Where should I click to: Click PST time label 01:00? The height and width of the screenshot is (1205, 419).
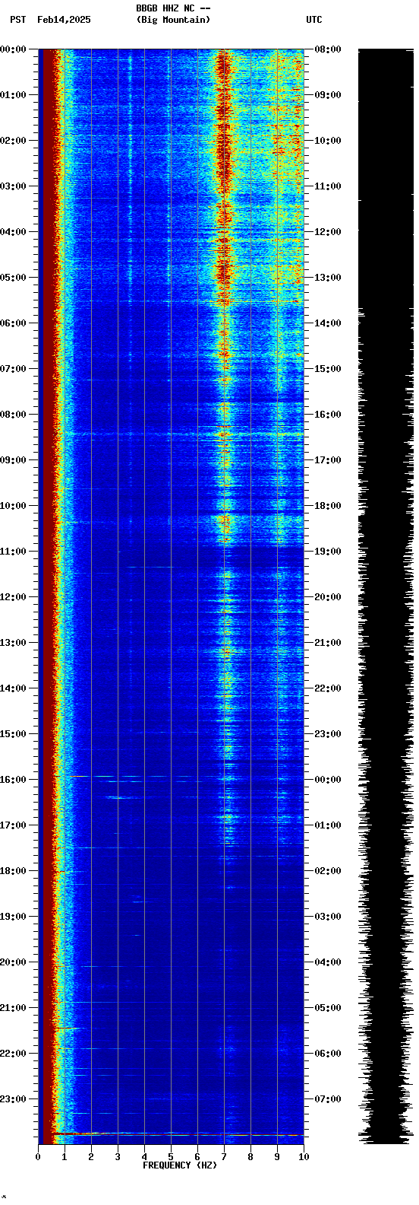tap(14, 95)
